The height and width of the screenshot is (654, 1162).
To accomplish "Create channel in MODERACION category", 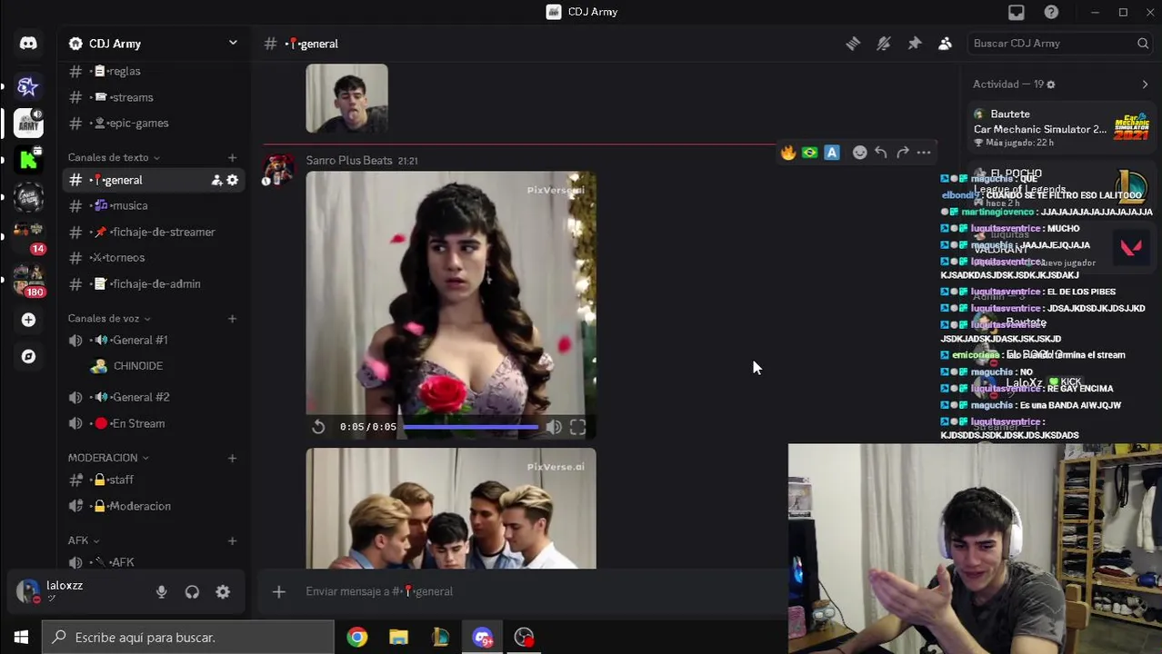I will click(232, 458).
